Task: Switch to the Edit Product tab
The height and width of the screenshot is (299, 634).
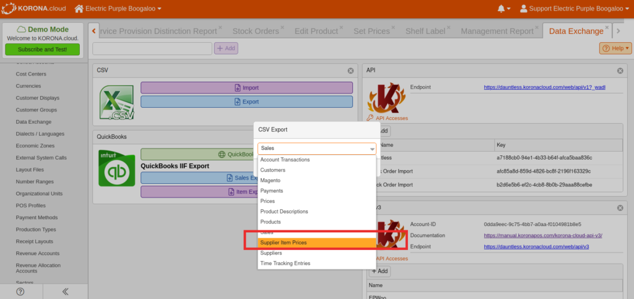Action: pos(316,31)
